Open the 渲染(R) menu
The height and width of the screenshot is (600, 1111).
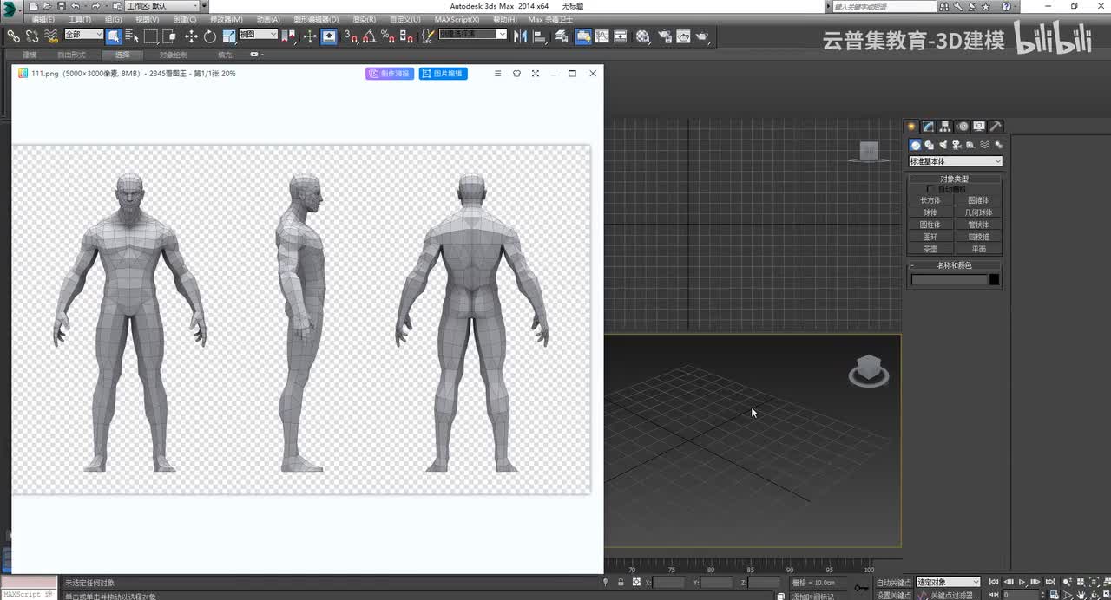coord(365,19)
